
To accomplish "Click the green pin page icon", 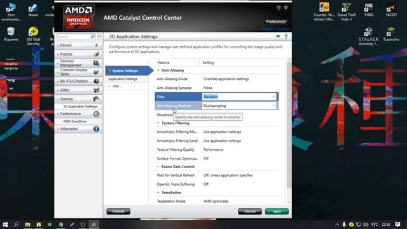I will [278, 36].
